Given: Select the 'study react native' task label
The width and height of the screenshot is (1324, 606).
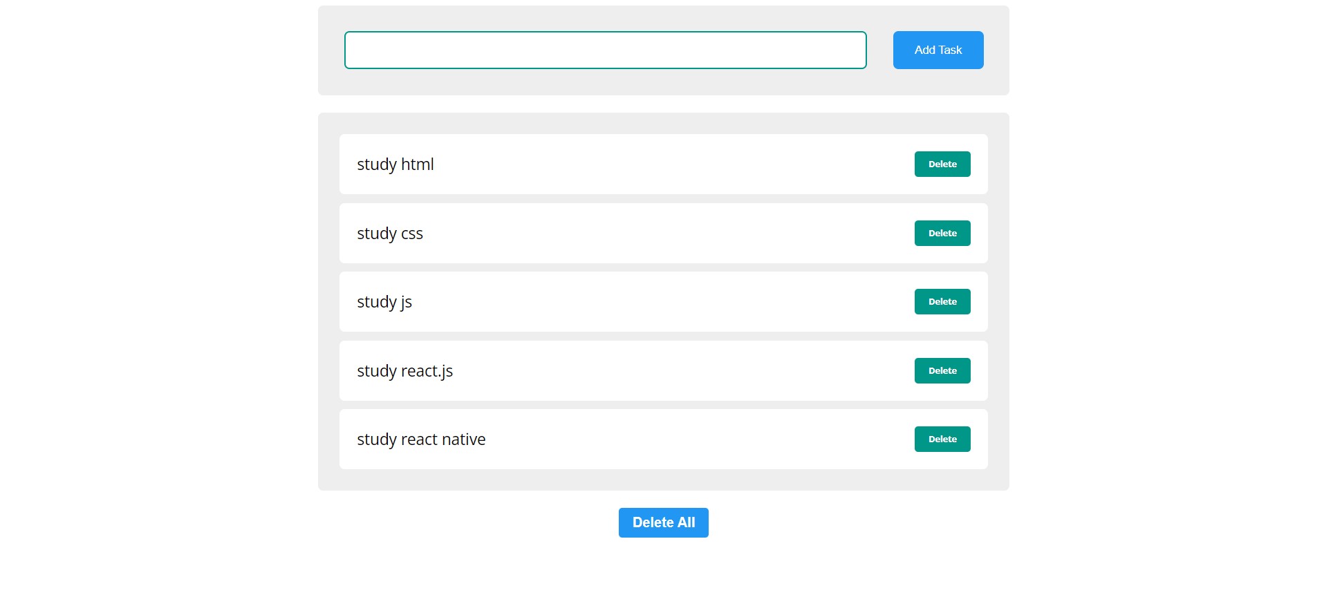Looking at the screenshot, I should click(x=421, y=439).
